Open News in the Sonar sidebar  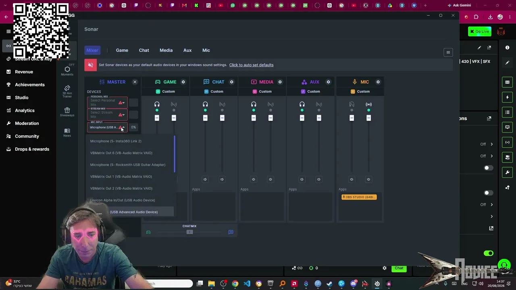(67, 133)
